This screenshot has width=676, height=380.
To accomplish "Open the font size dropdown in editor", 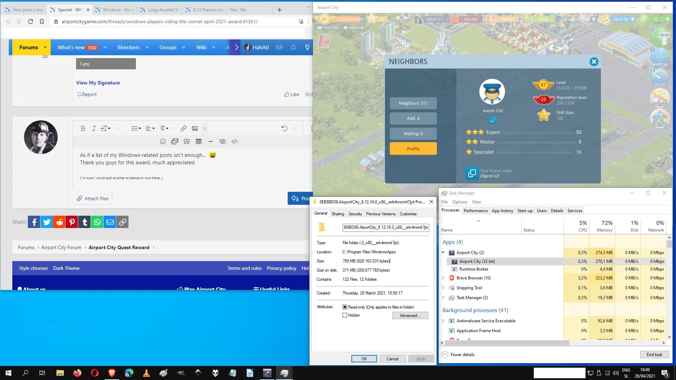I will [x=105, y=128].
